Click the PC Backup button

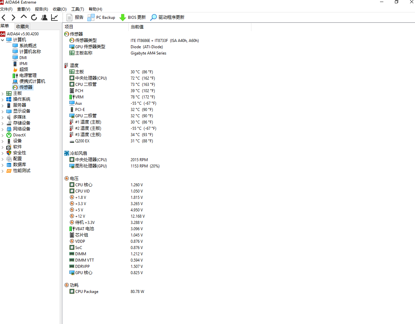coord(101,18)
